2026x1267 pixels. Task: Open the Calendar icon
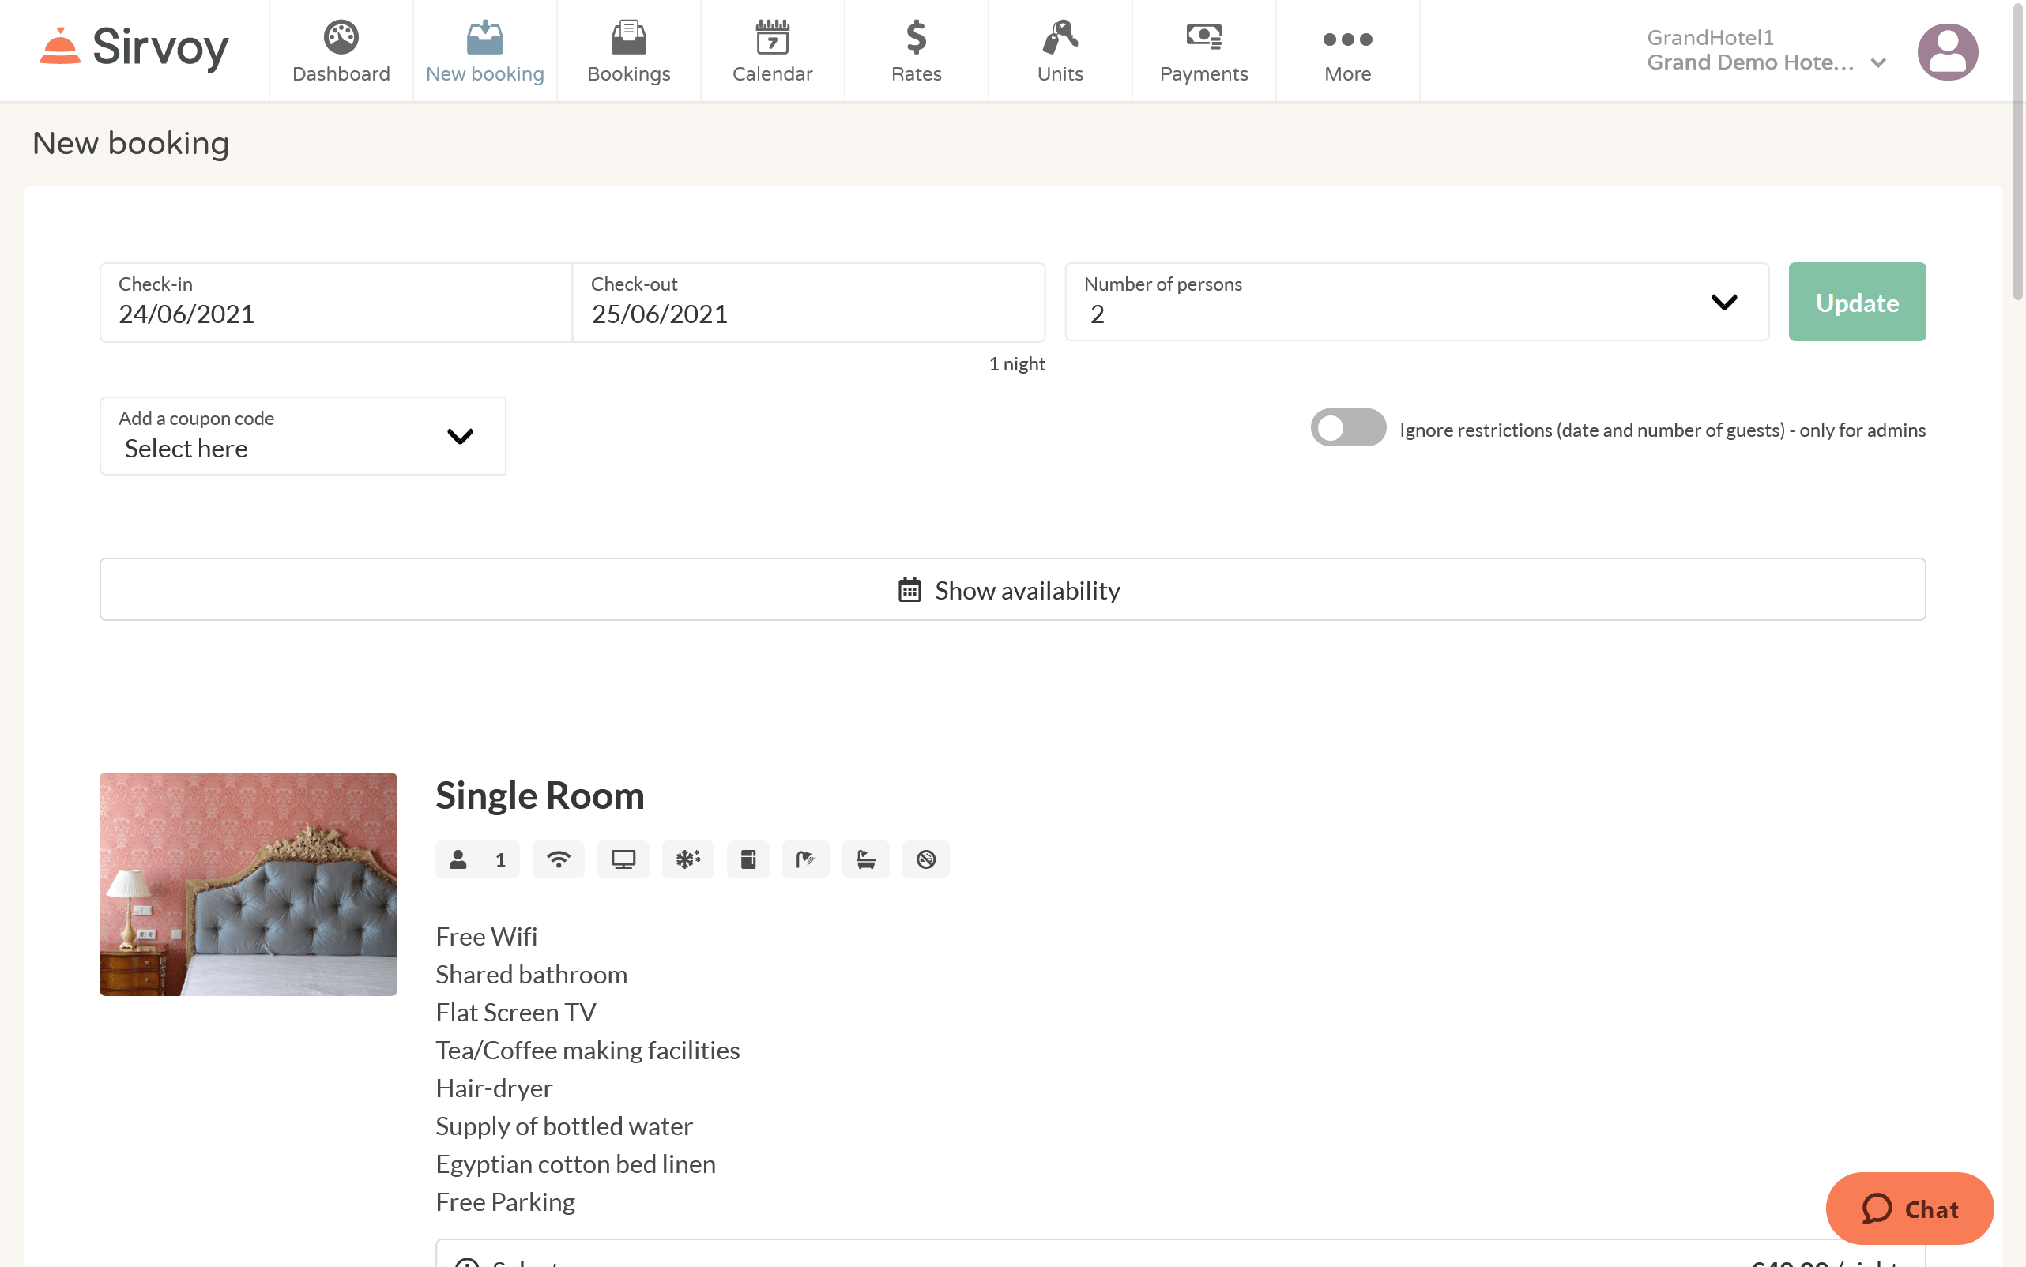click(772, 37)
